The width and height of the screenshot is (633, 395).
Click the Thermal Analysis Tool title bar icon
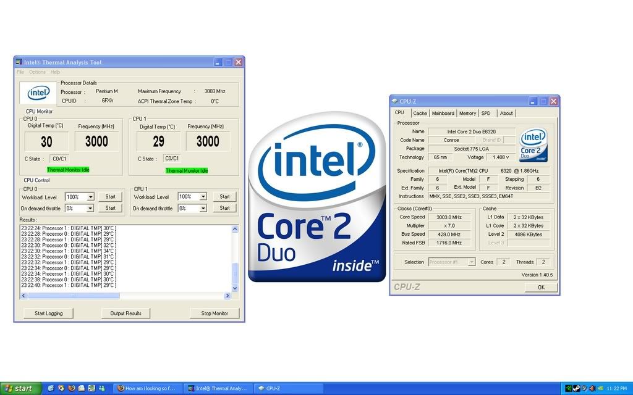click(x=19, y=62)
